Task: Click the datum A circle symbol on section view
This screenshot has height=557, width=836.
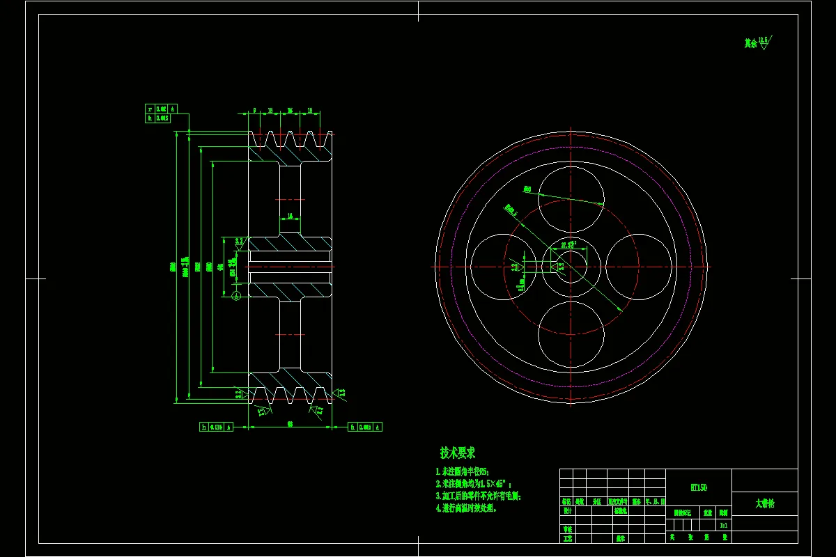Action: tap(235, 297)
